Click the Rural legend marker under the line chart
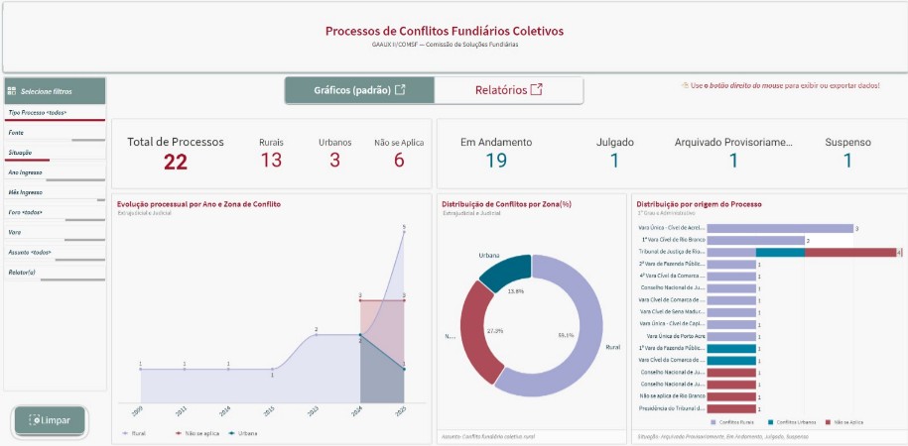The image size is (908, 446). click(x=125, y=433)
